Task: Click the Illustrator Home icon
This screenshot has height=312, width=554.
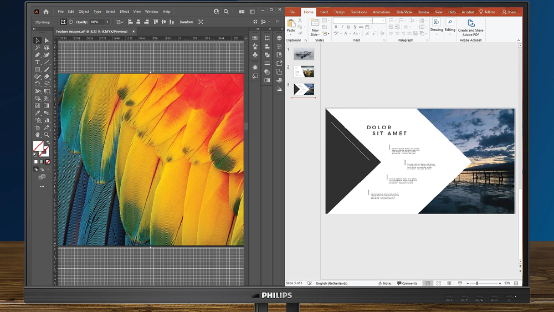Action: tap(46, 11)
